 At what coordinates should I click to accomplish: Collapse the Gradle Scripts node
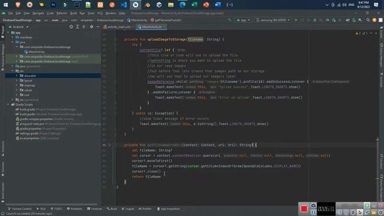click(8, 104)
